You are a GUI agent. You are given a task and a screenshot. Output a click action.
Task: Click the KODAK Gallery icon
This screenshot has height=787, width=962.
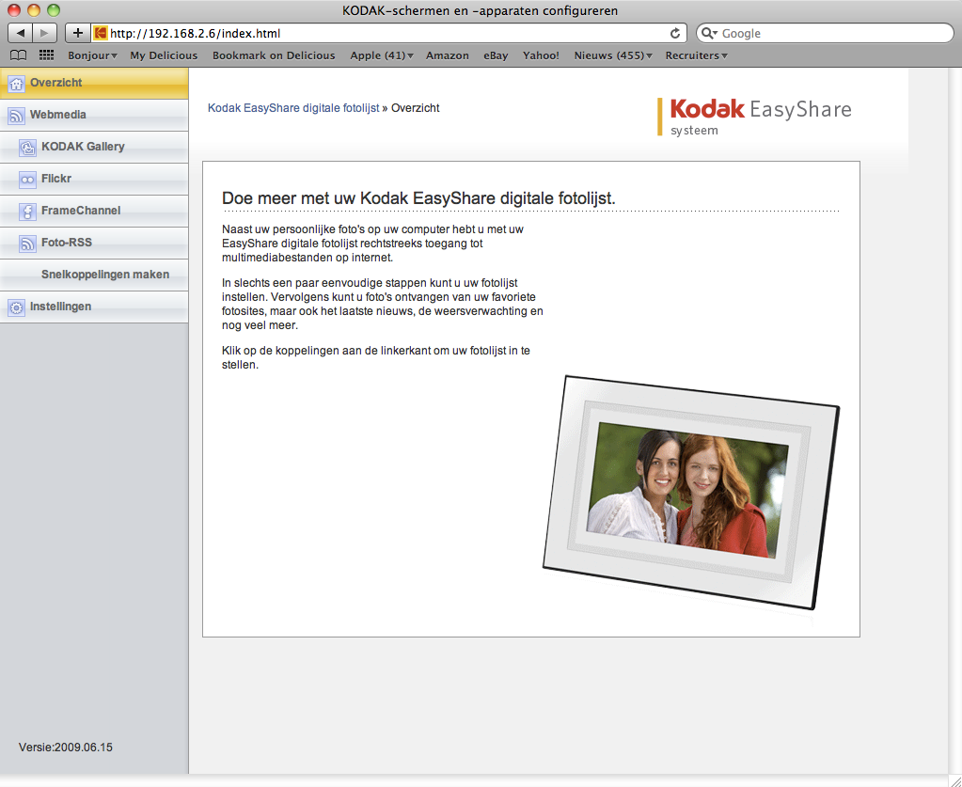(28, 148)
